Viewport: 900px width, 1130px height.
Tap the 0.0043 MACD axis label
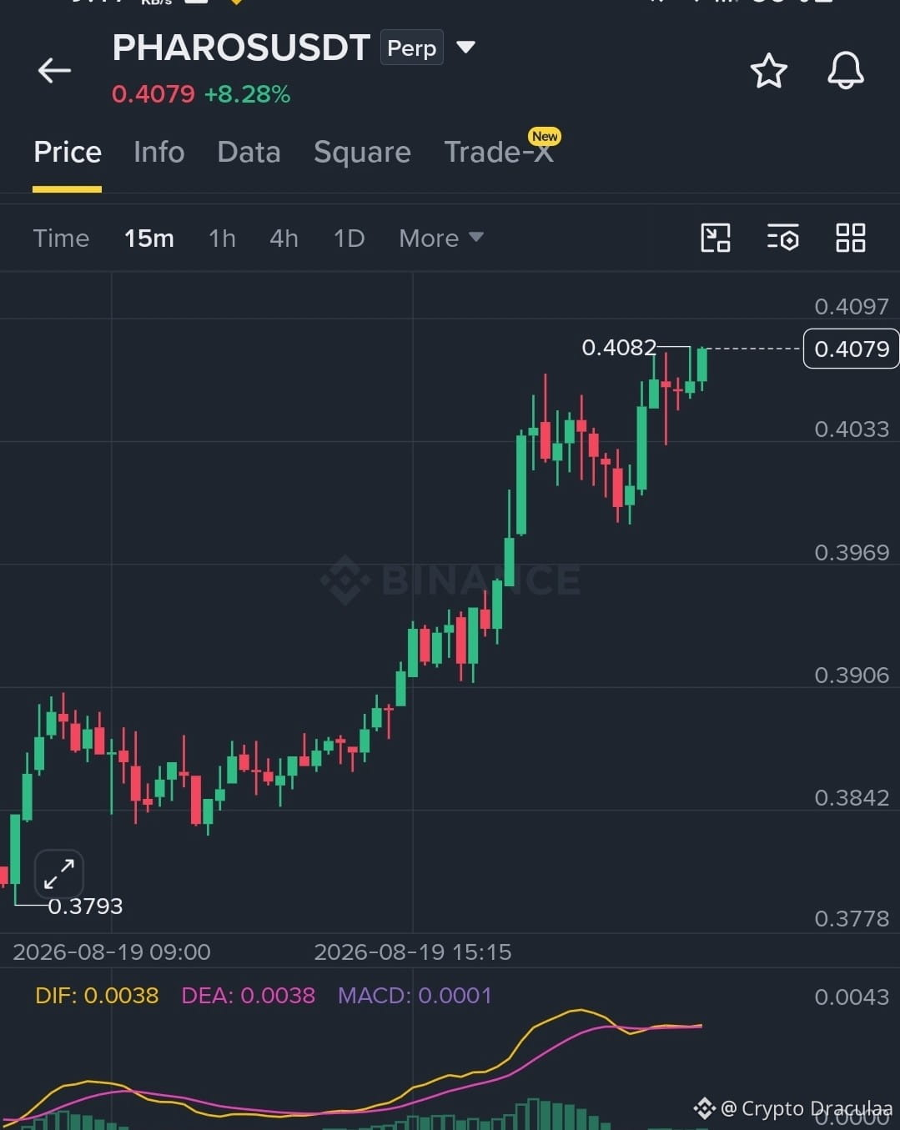(852, 997)
